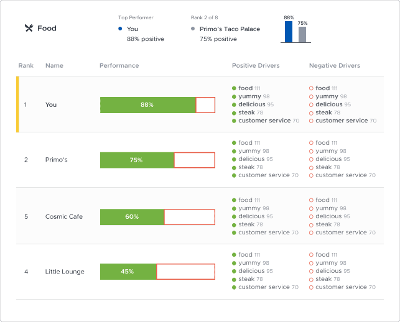This screenshot has width=400, height=322.
Task: Click the Performance column header
Action: coord(119,65)
